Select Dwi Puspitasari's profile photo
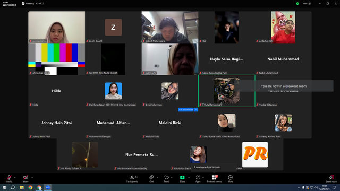The width and height of the screenshot is (340, 191). 113,91
